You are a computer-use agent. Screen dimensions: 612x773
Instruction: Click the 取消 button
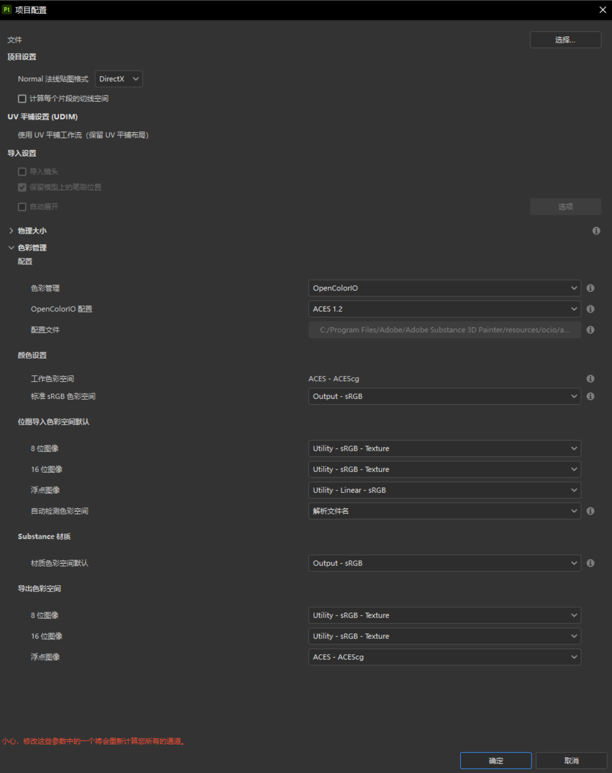pos(571,760)
